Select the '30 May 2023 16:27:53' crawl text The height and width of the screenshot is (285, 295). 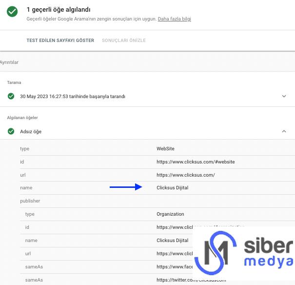(73, 96)
